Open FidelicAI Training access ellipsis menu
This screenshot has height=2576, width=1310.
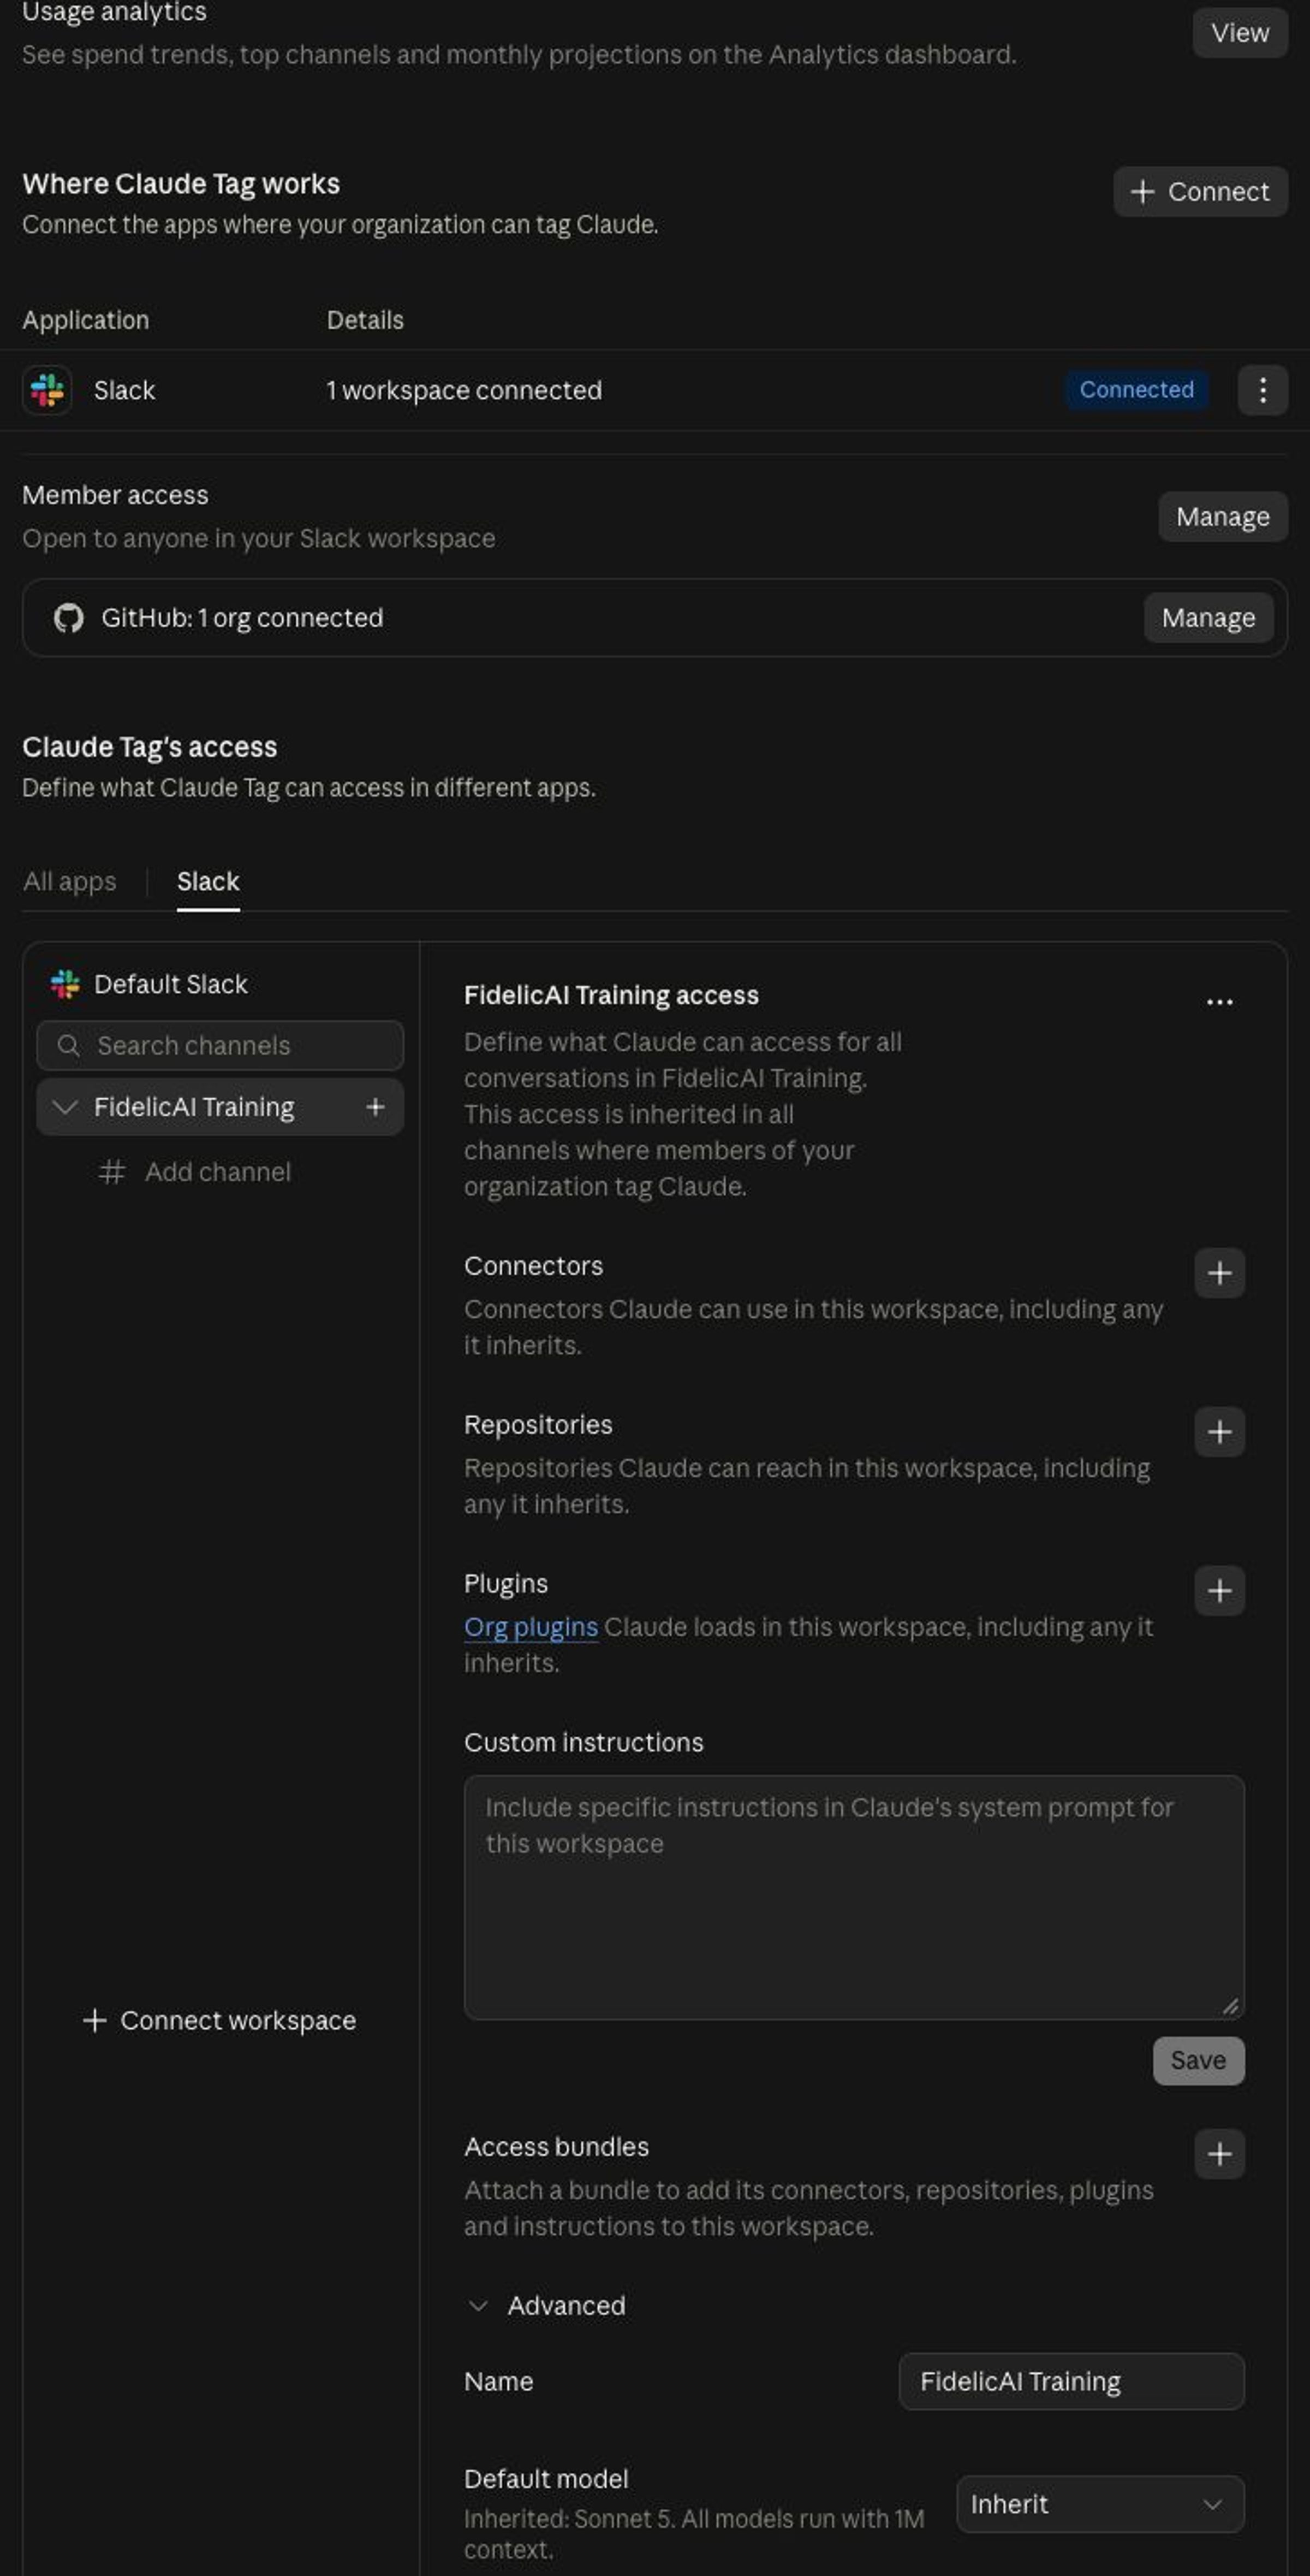1218,1002
